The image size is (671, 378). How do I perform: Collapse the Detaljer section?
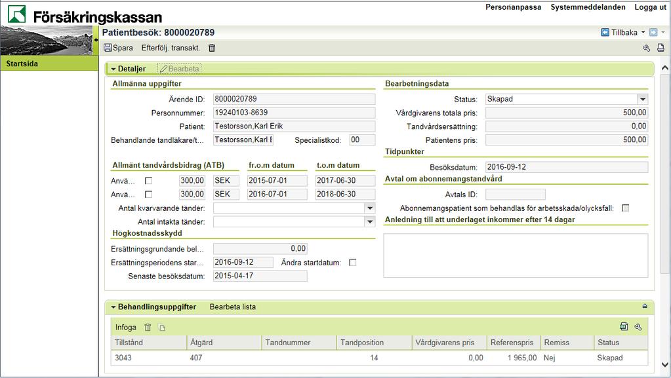point(113,69)
